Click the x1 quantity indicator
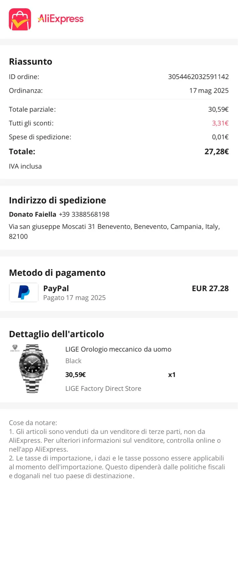 pos(172,375)
